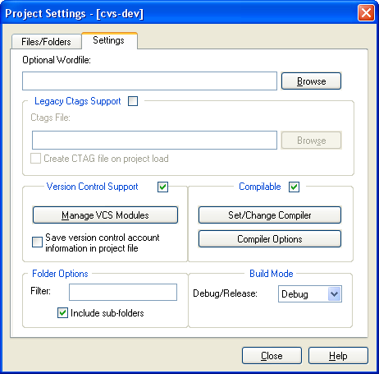
Task: Close dialog with the red X
Action: 366,13
